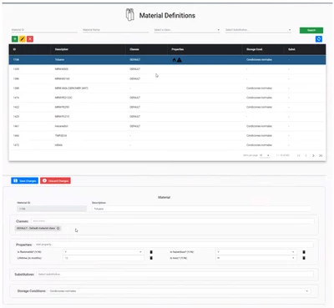The height and width of the screenshot is (308, 334).
Task: Click the green add material icon
Action: (15, 39)
